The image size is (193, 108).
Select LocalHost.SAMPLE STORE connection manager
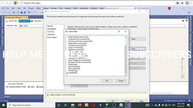coord(16,87)
